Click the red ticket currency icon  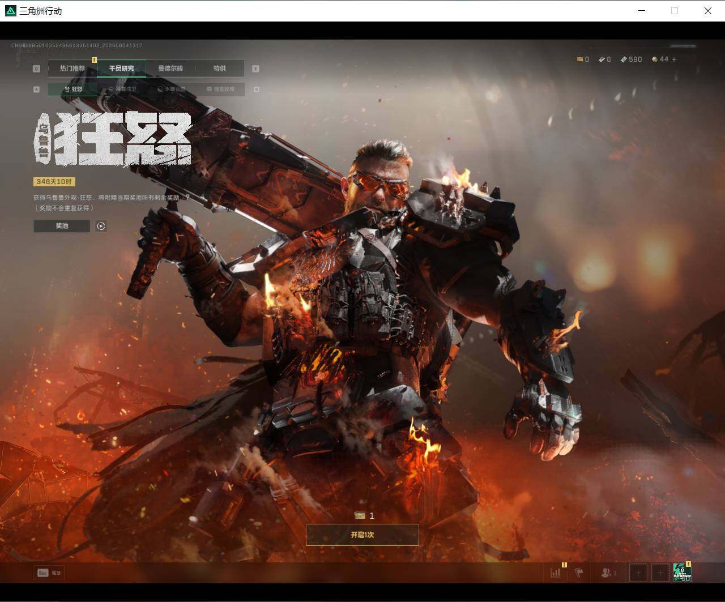(x=602, y=59)
